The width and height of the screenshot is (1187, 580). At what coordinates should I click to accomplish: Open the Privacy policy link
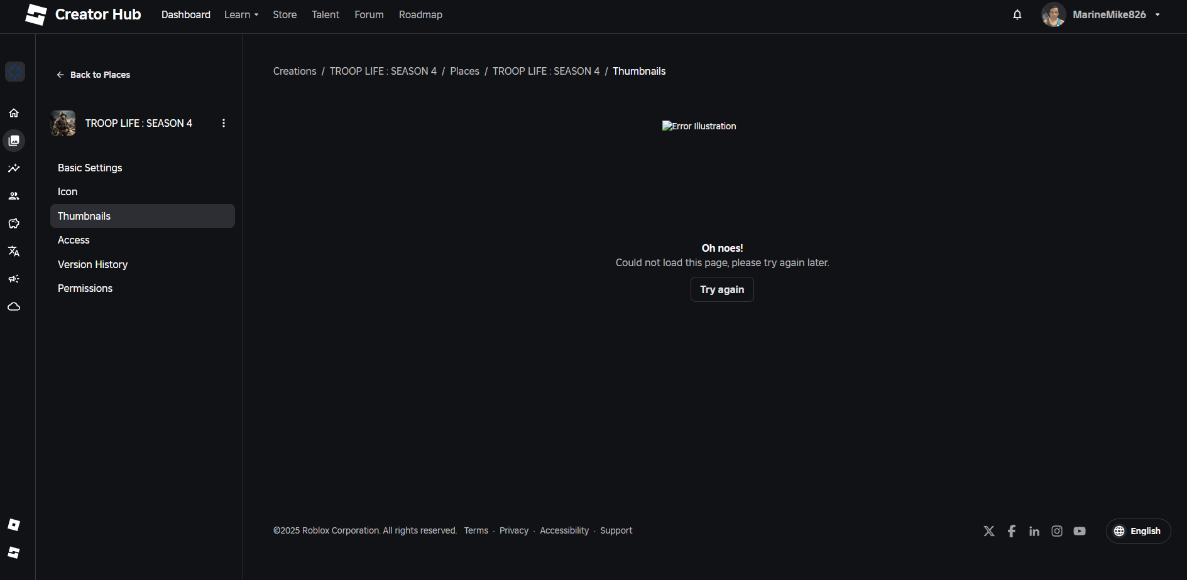coord(514,530)
